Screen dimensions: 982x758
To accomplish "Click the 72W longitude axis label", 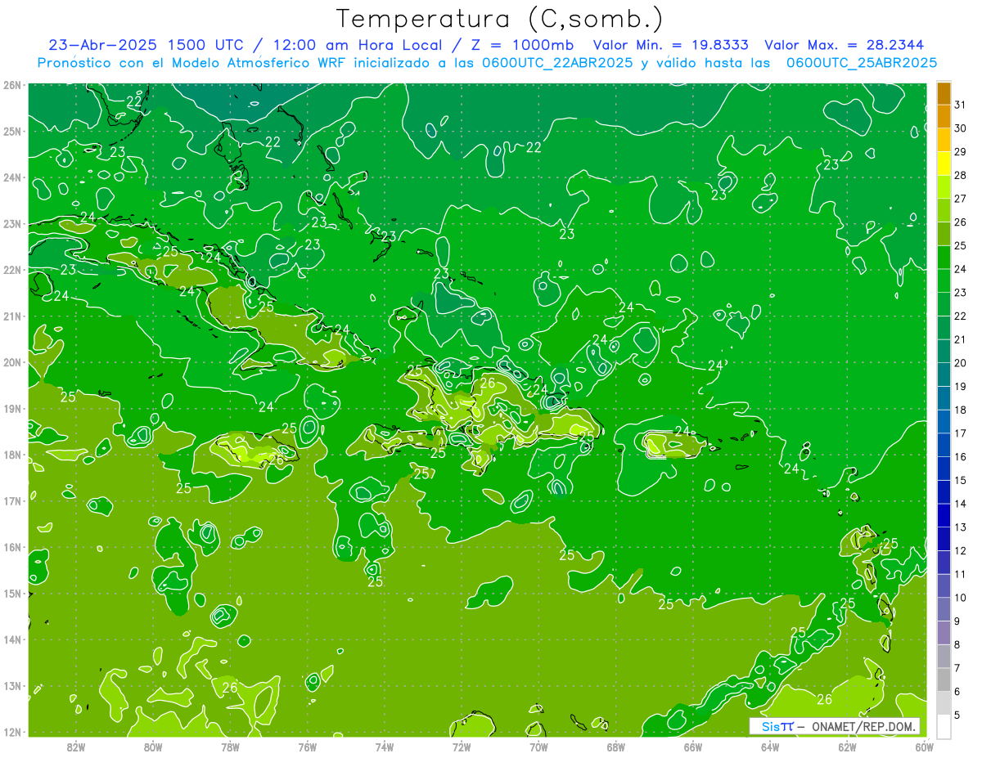I will 462,747.
